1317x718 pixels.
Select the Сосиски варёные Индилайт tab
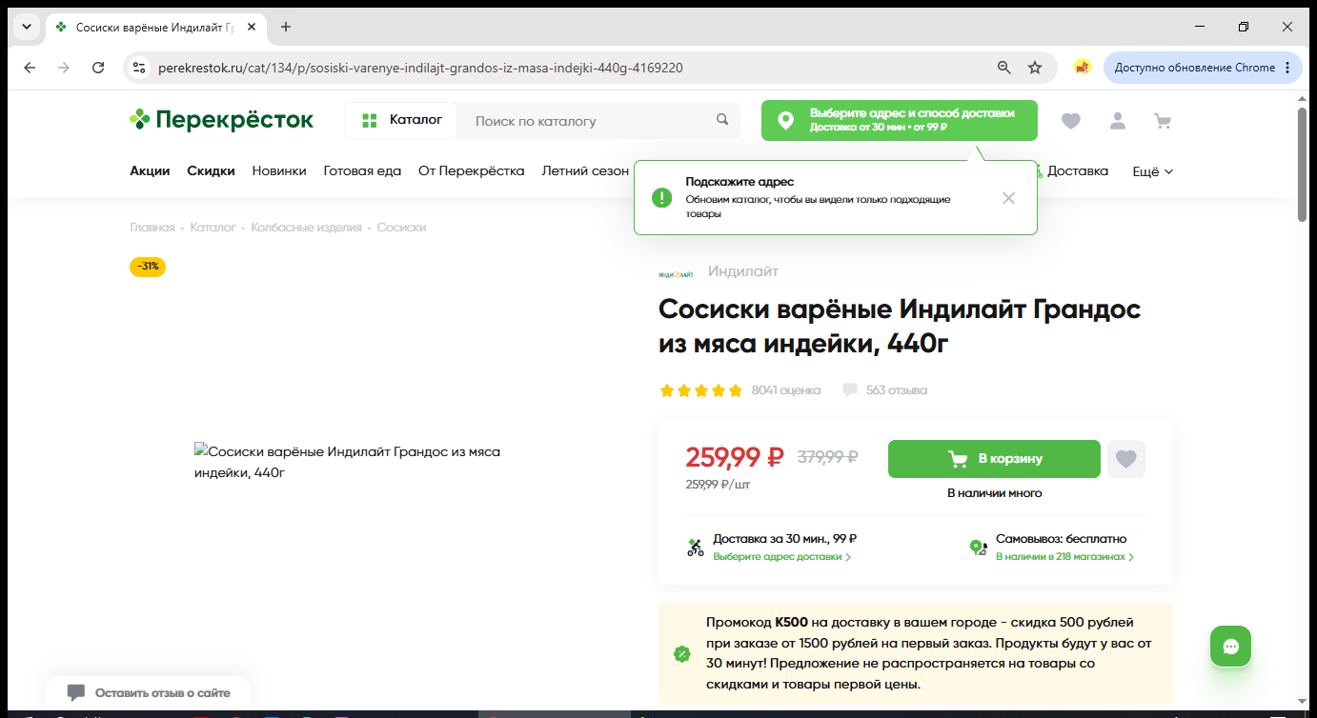[x=156, y=27]
